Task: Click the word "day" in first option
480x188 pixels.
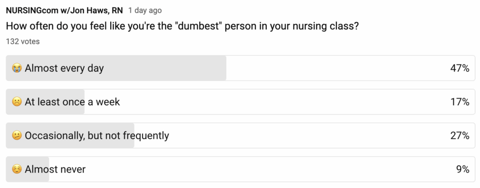Action: pyautogui.click(x=95, y=68)
